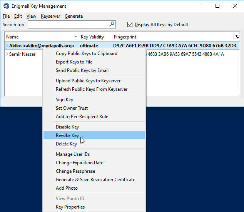Select the Samir Nassar key row
This screenshot has width=244, height=212.
[x=122, y=54]
